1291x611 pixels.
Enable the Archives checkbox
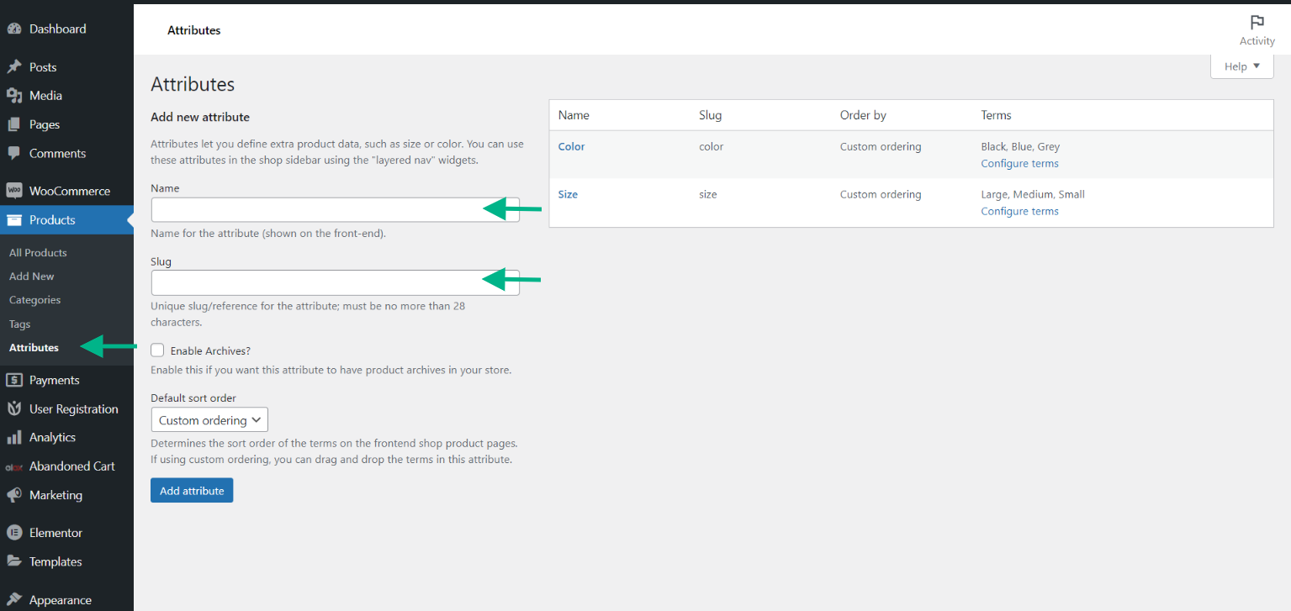157,350
